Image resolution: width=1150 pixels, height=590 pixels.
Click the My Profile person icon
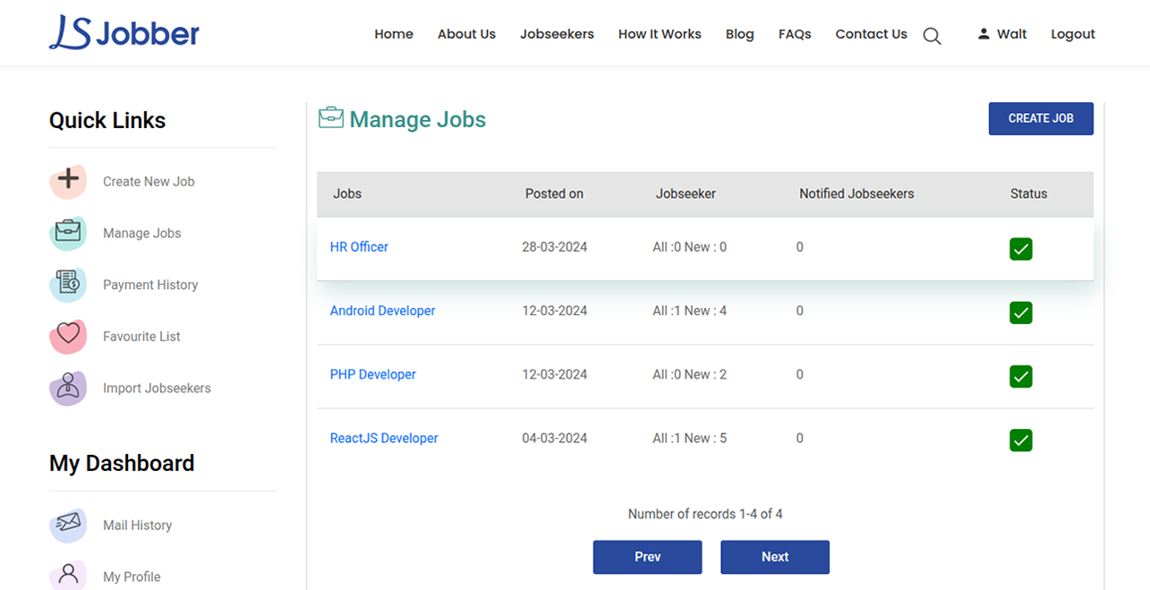pyautogui.click(x=68, y=574)
